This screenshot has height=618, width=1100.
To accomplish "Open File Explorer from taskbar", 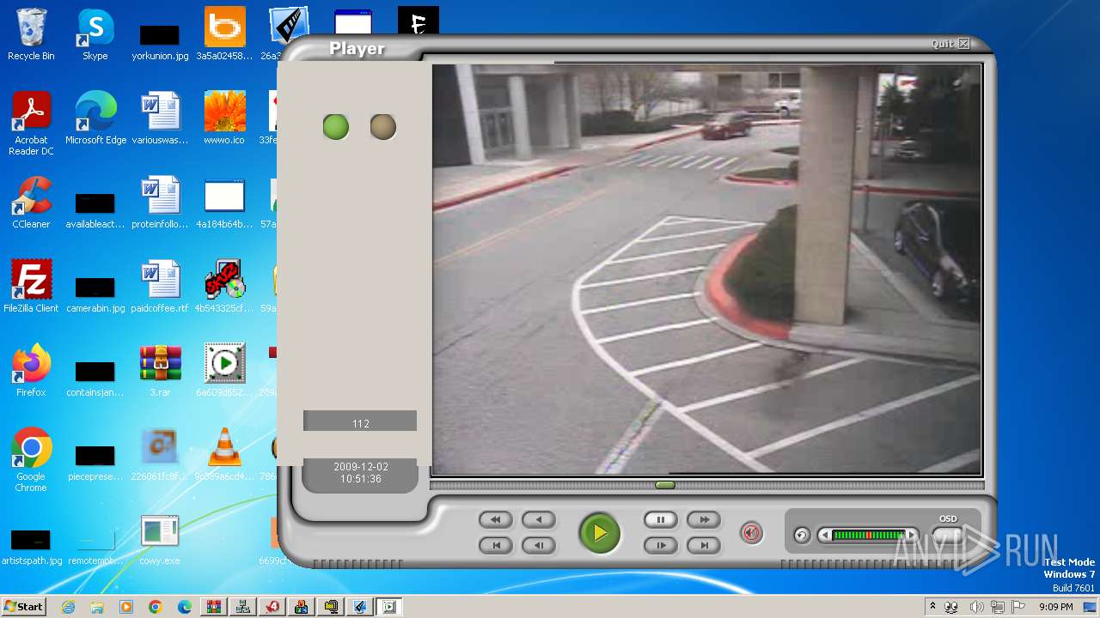I will (97, 607).
